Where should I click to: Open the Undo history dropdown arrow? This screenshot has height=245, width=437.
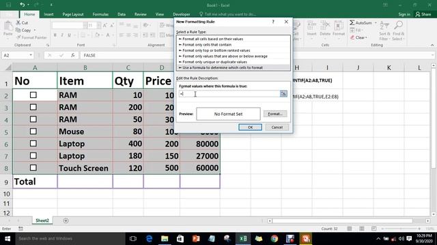tap(29, 5)
